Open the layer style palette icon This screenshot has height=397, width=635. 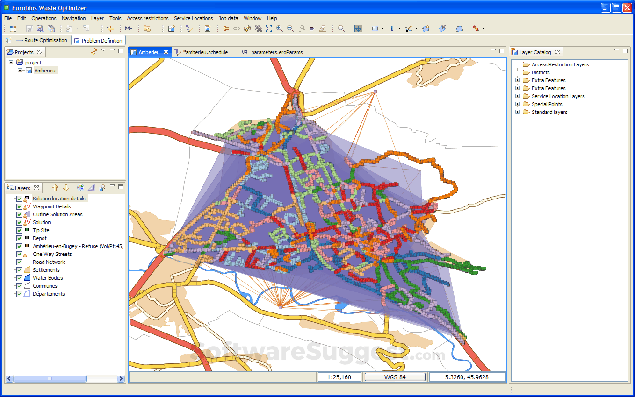click(x=80, y=188)
